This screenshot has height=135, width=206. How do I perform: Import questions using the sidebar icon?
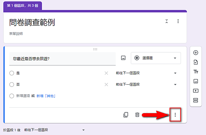click(196, 62)
